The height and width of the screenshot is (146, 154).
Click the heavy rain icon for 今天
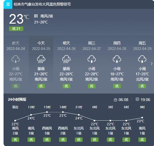click(41, 59)
